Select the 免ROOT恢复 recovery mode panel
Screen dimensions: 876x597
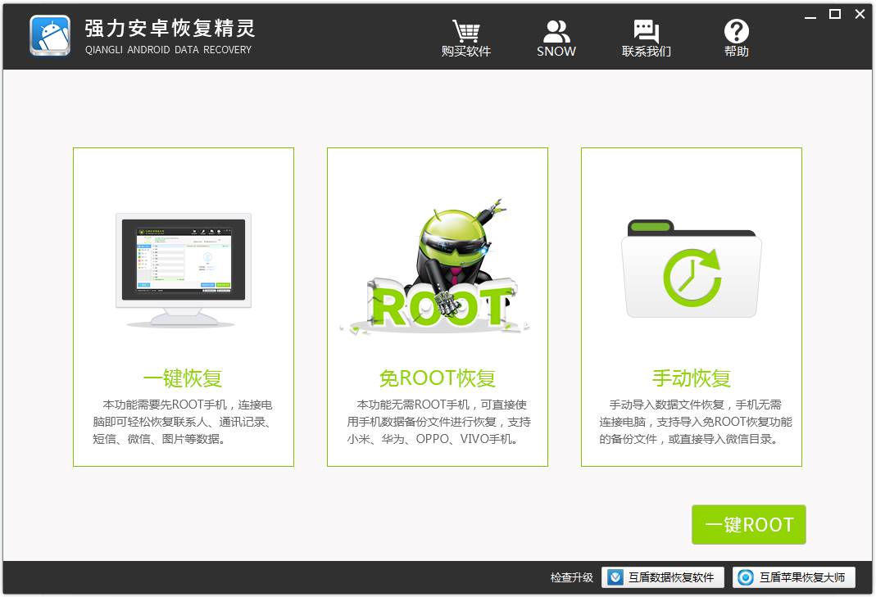point(437,305)
